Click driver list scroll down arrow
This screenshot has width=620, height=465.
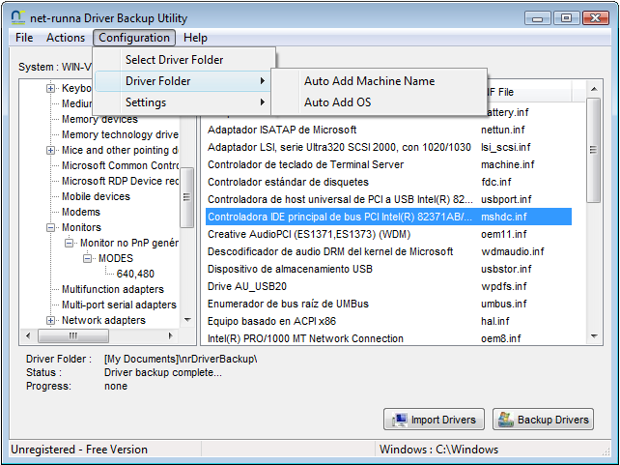pyautogui.click(x=594, y=336)
